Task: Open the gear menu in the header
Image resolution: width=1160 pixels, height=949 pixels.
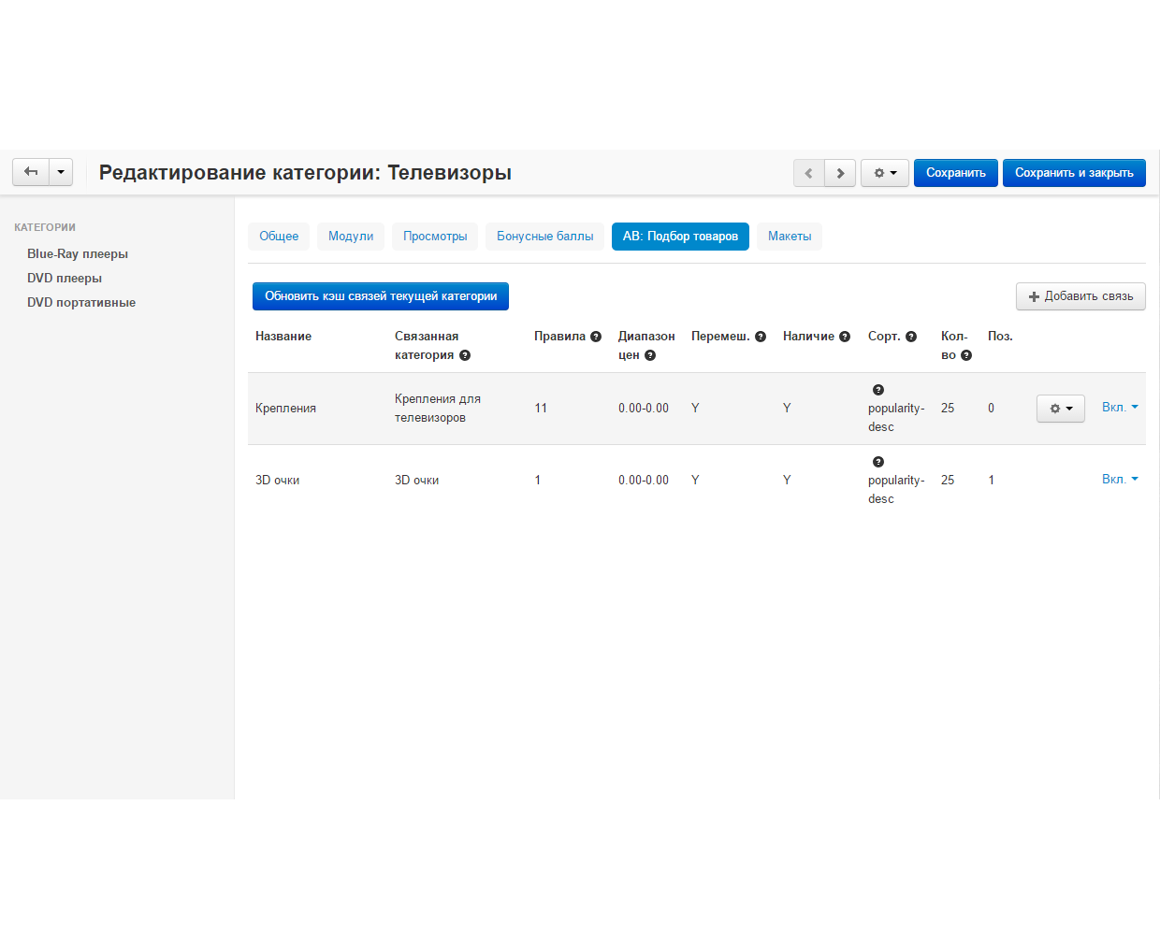Action: (884, 173)
